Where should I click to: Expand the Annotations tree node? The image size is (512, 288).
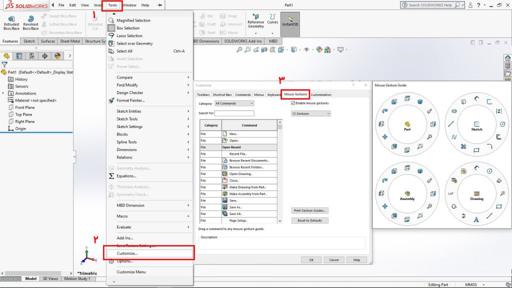tap(3, 93)
